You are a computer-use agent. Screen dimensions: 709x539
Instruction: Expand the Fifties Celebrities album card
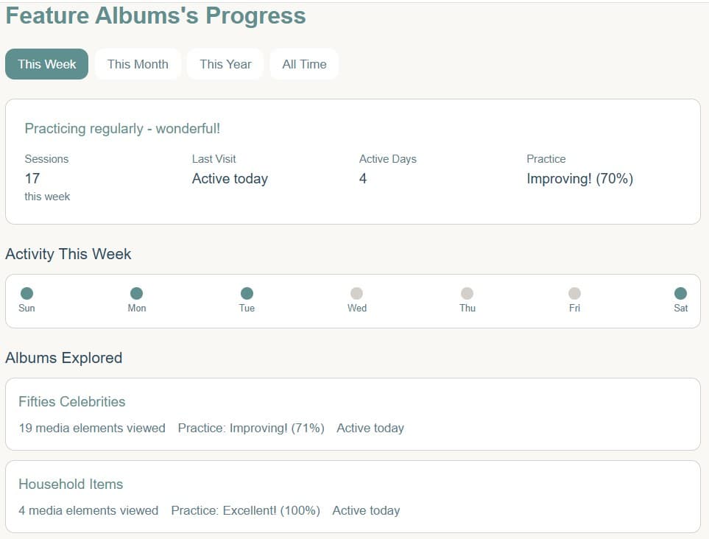click(353, 414)
